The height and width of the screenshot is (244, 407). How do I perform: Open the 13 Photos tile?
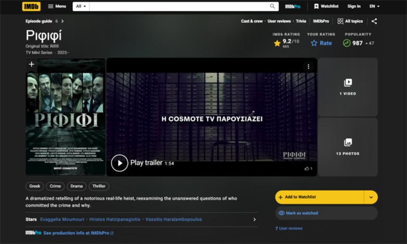click(348, 147)
